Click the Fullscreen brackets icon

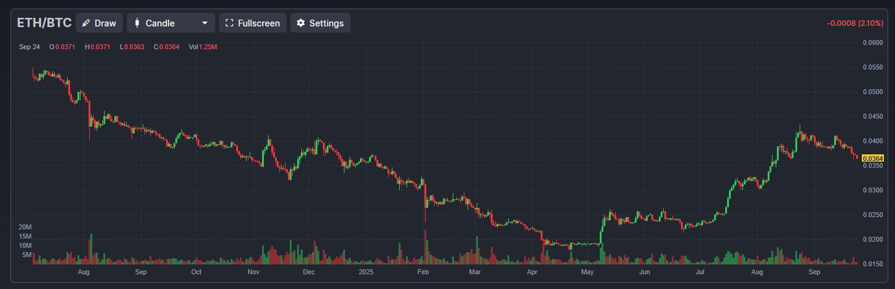[x=229, y=23]
